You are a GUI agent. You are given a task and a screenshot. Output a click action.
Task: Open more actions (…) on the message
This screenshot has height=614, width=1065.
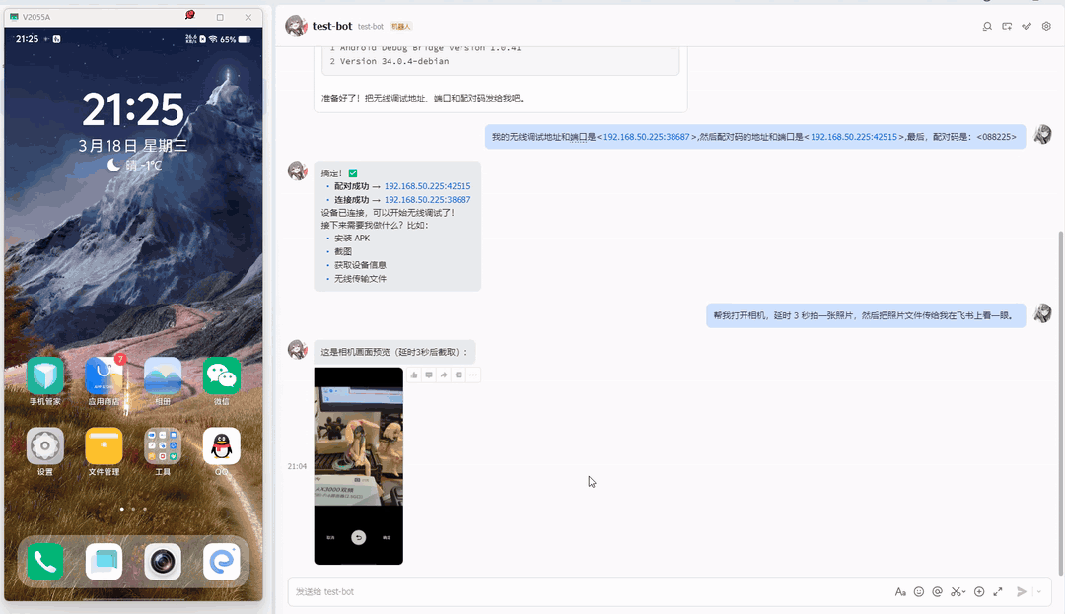pos(473,375)
